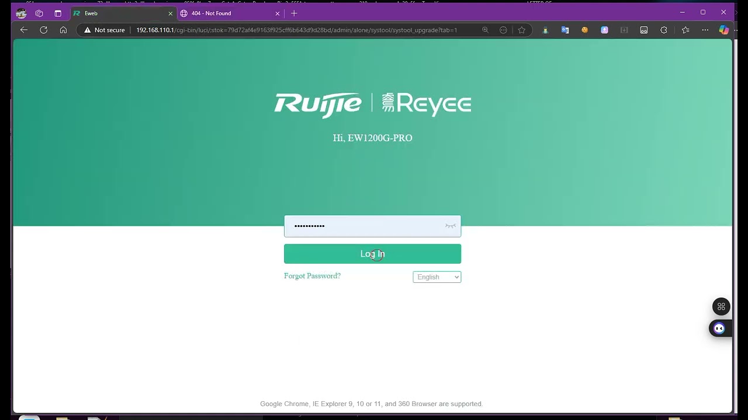Click the browser Back arrow
Image resolution: width=748 pixels, height=420 pixels.
[23, 30]
